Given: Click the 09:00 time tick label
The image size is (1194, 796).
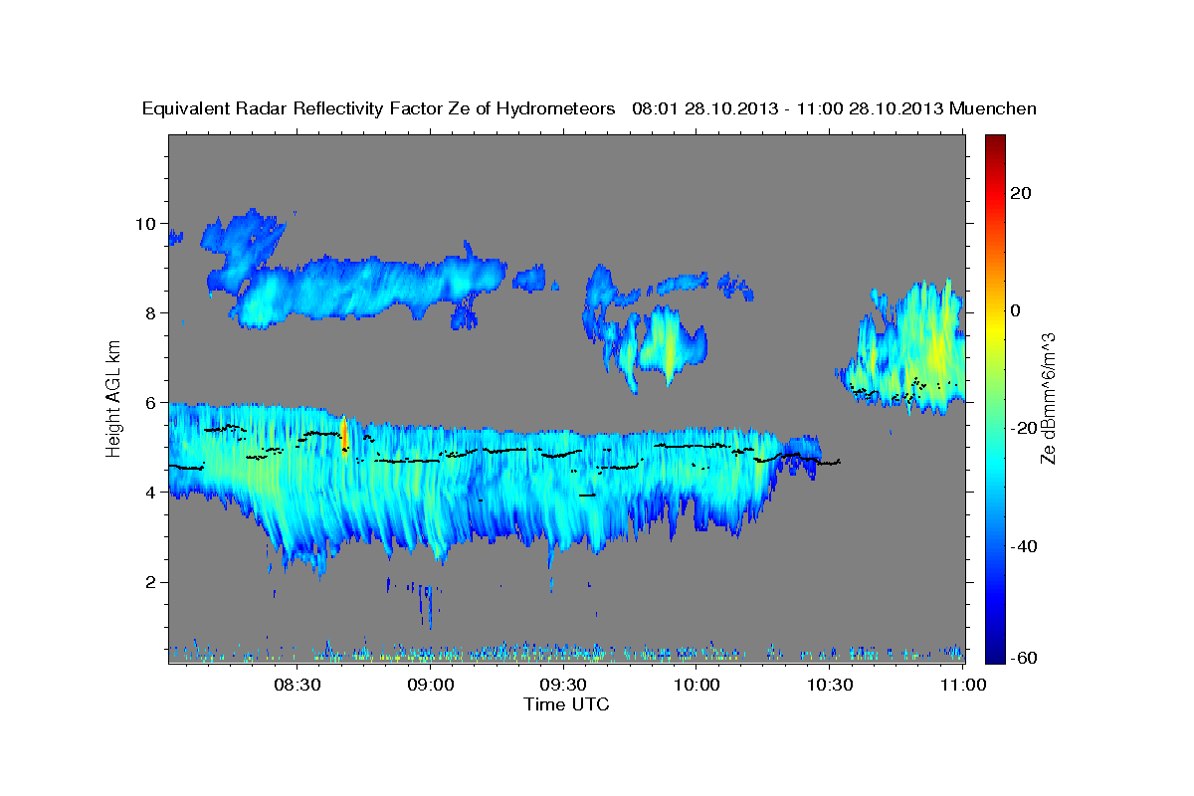Looking at the screenshot, I should point(431,685).
